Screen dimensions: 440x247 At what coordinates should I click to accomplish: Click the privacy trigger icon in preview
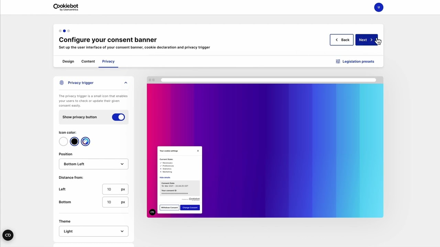(152, 212)
